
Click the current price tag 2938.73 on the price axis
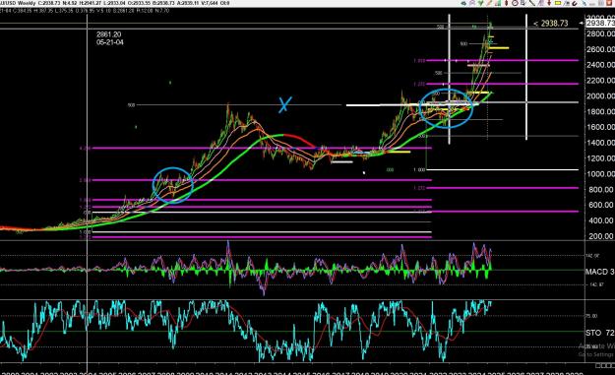[x=600, y=24]
